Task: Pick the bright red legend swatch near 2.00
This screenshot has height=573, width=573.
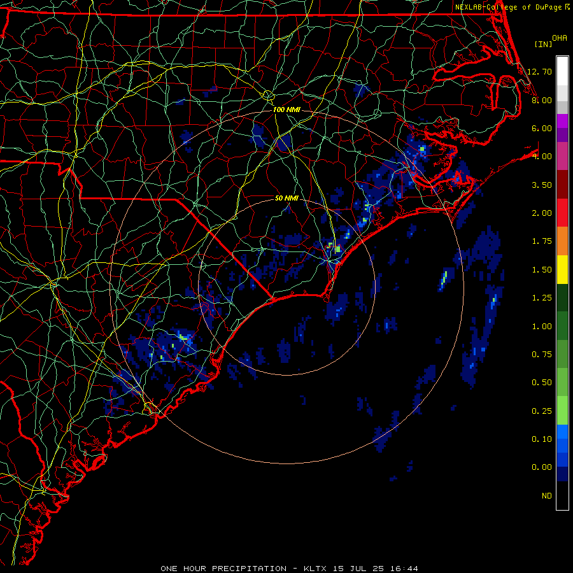Action: tap(562, 213)
